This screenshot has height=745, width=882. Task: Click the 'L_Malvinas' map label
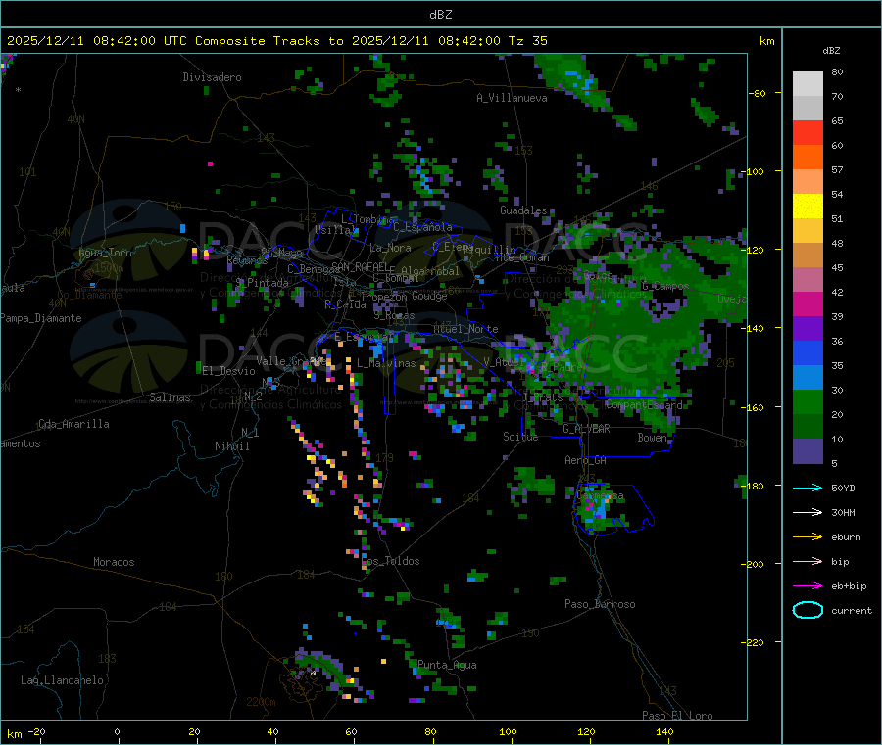(x=386, y=363)
